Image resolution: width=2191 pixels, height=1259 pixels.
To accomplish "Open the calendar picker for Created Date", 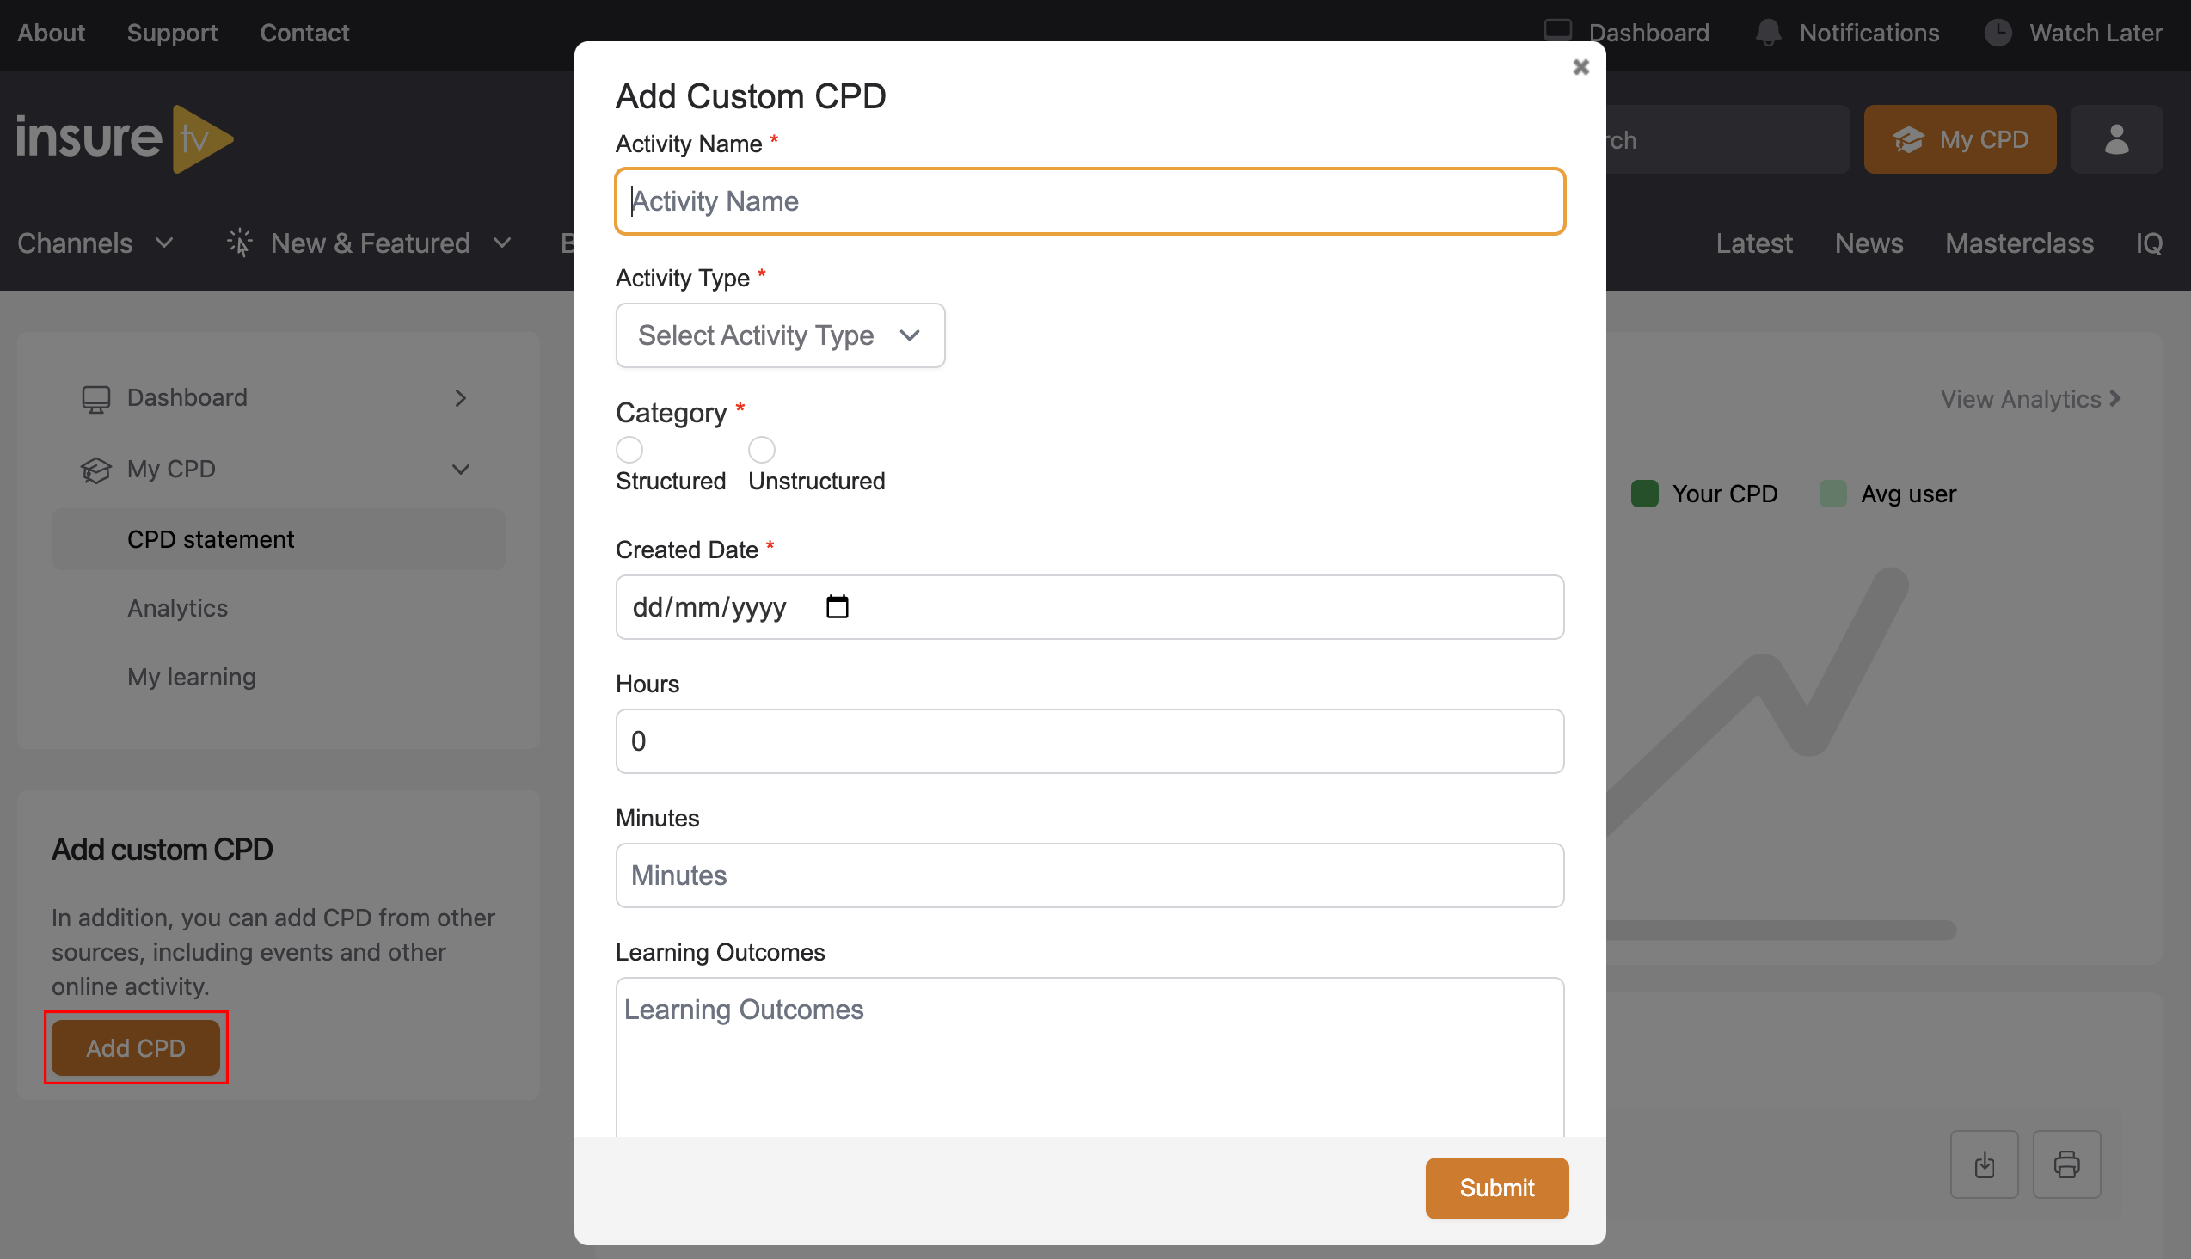I will (x=836, y=607).
